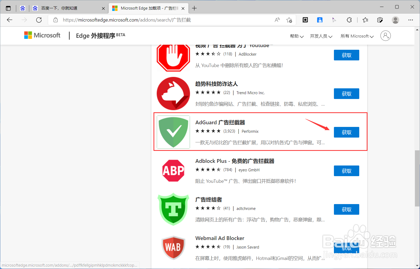Open 趋势科技防诈达人 extension title
Screen dimensions: 420x269
point(216,84)
